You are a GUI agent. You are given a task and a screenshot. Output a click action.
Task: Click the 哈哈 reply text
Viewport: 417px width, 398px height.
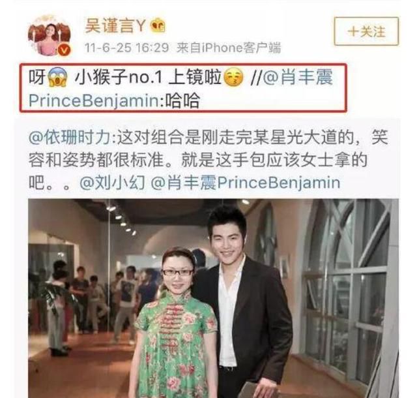pyautogui.click(x=182, y=100)
